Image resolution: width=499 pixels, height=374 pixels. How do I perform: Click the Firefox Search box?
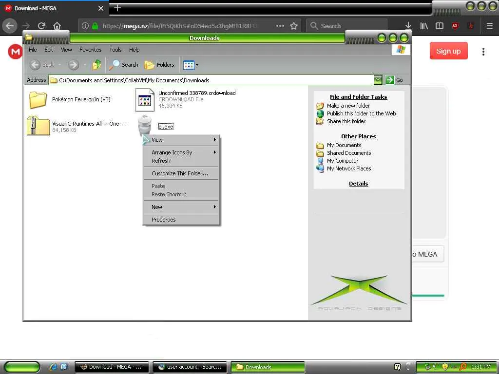(347, 26)
